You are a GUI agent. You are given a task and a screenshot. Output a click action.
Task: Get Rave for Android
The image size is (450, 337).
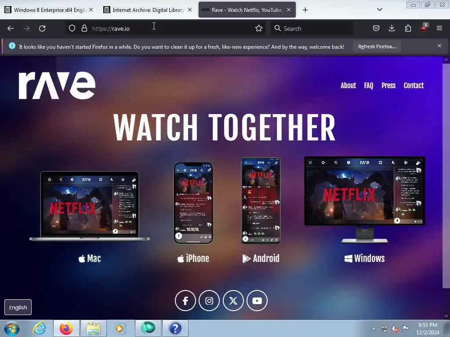pos(261,258)
